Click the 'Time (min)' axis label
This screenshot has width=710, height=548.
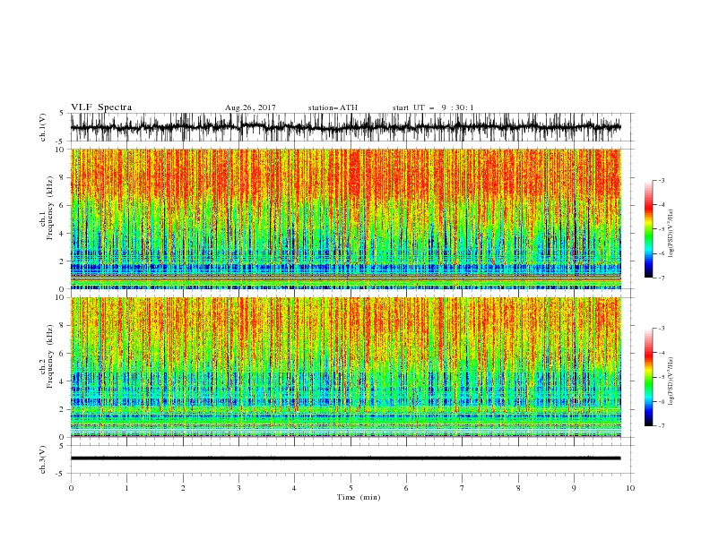pos(359,497)
